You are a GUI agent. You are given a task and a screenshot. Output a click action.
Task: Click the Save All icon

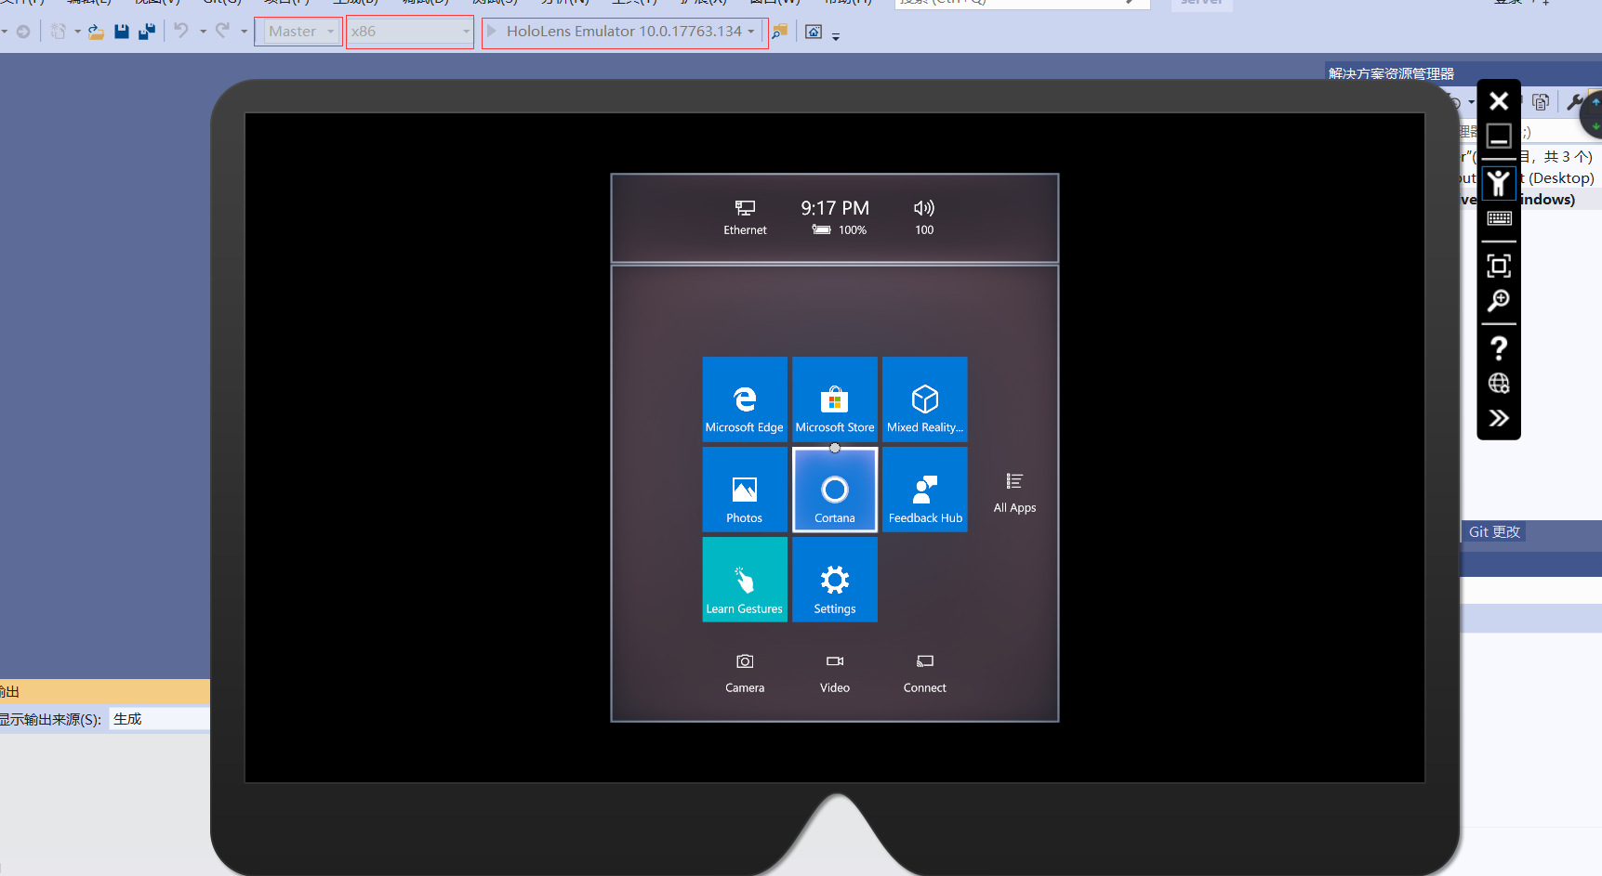pos(147,32)
